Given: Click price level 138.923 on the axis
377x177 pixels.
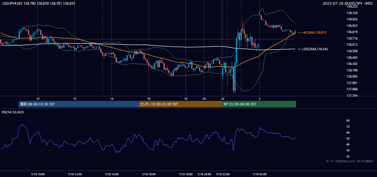Looking at the screenshot, I should 352,26.
